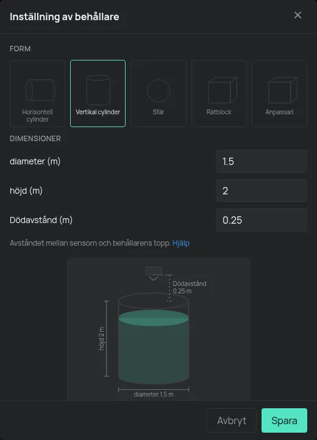The height and width of the screenshot is (440, 317).
Task: Click the FORM section heading
Action: 20,49
